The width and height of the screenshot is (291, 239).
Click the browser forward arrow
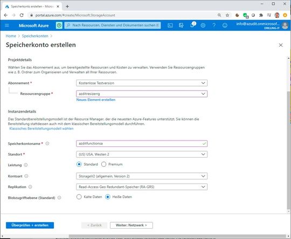pos(13,15)
